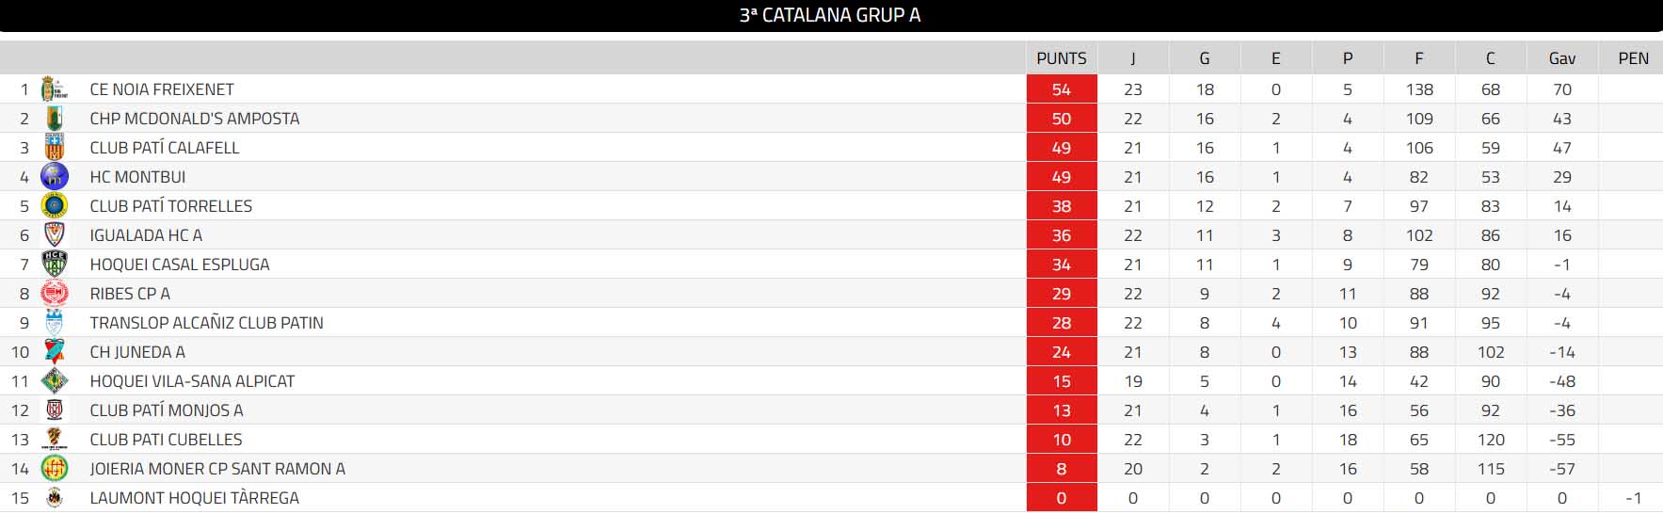Click the 3ª Catalana Grup A title bar
The height and width of the screenshot is (514, 1663).
tap(830, 15)
